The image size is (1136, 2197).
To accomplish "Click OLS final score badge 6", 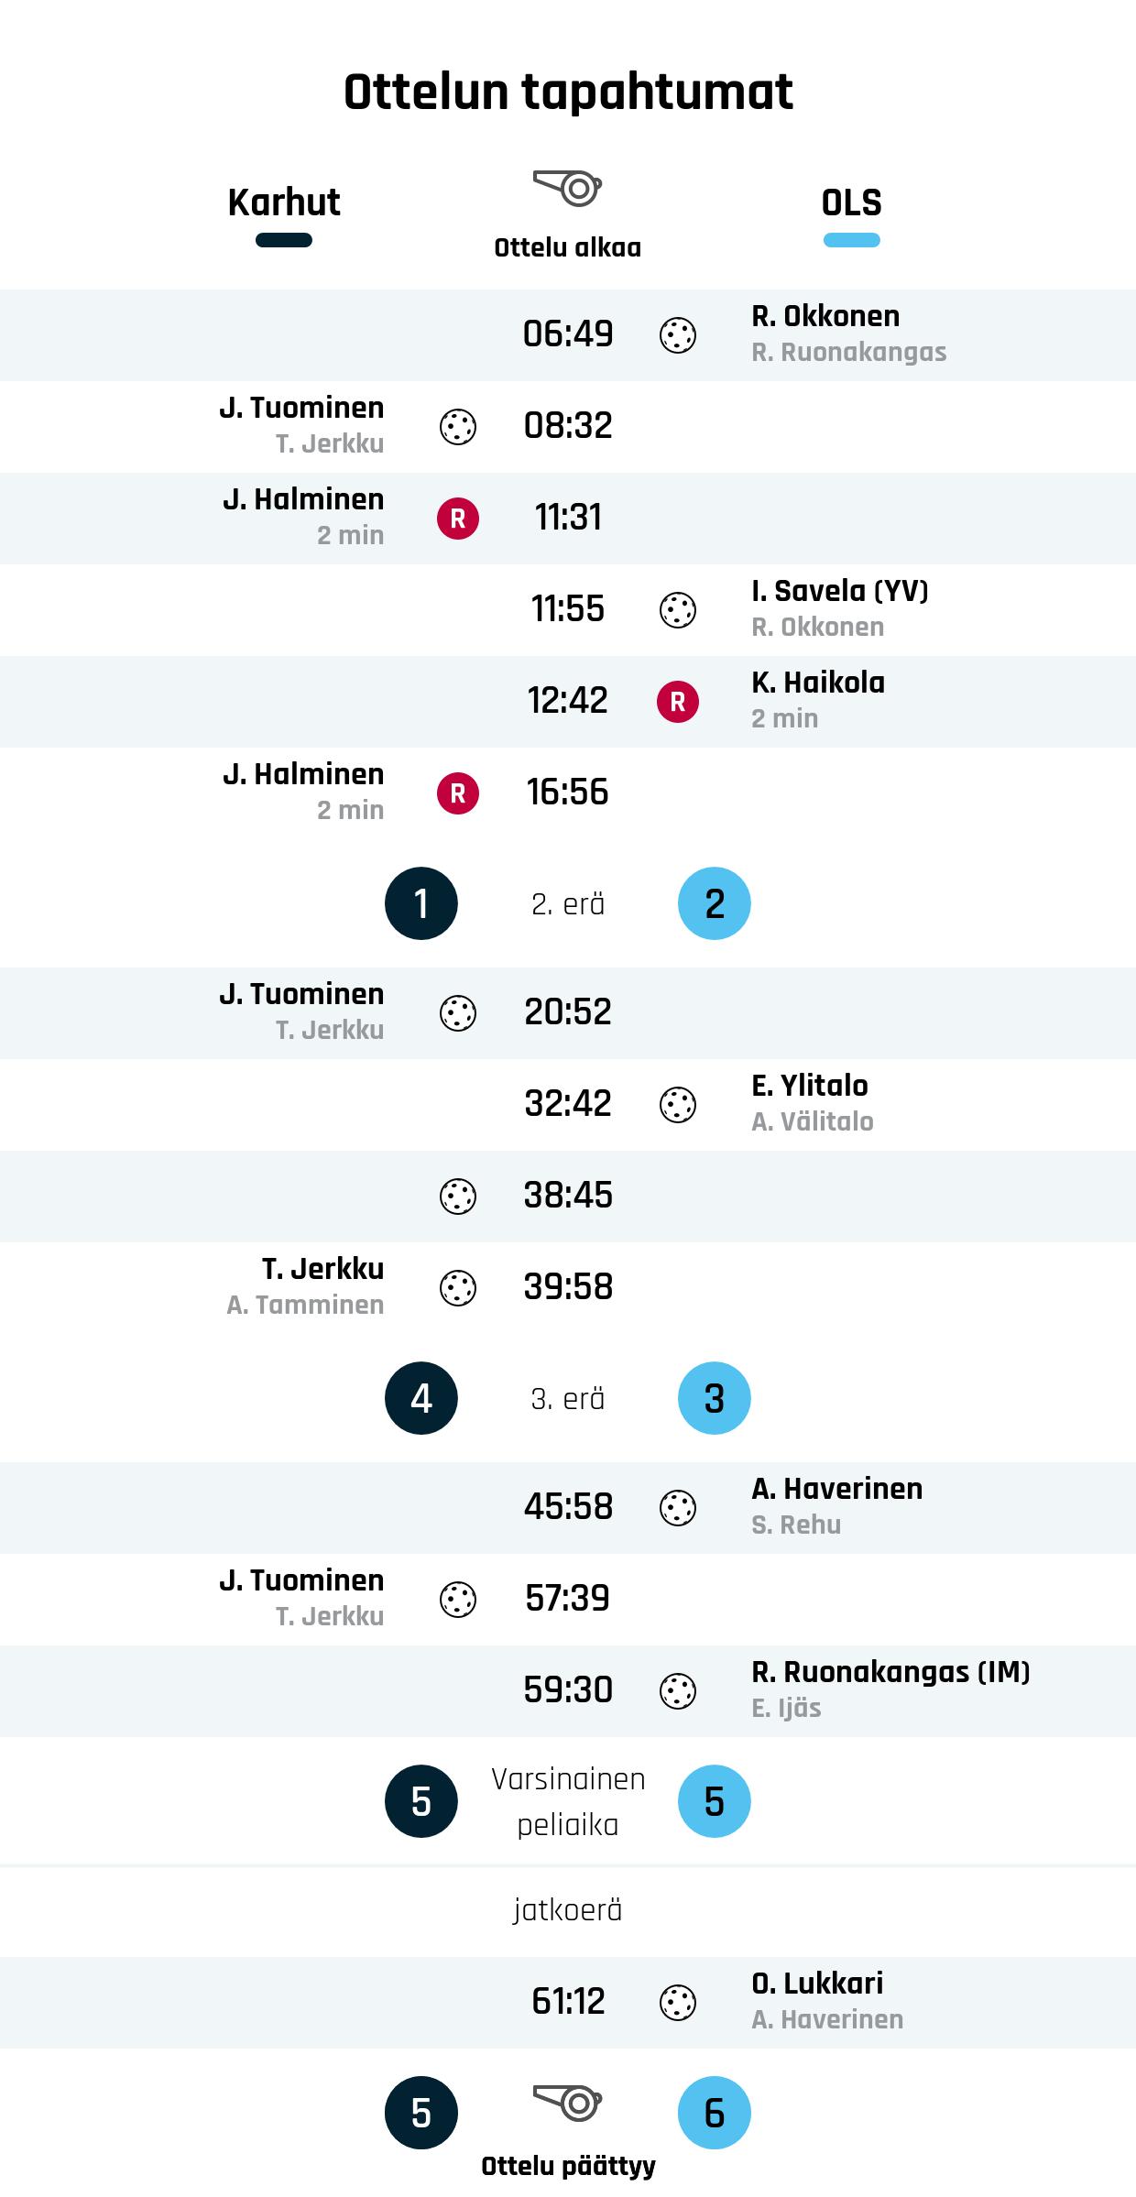I will (x=715, y=2113).
